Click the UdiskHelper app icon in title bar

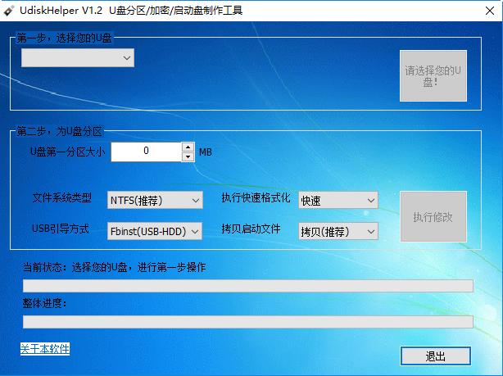(9, 10)
